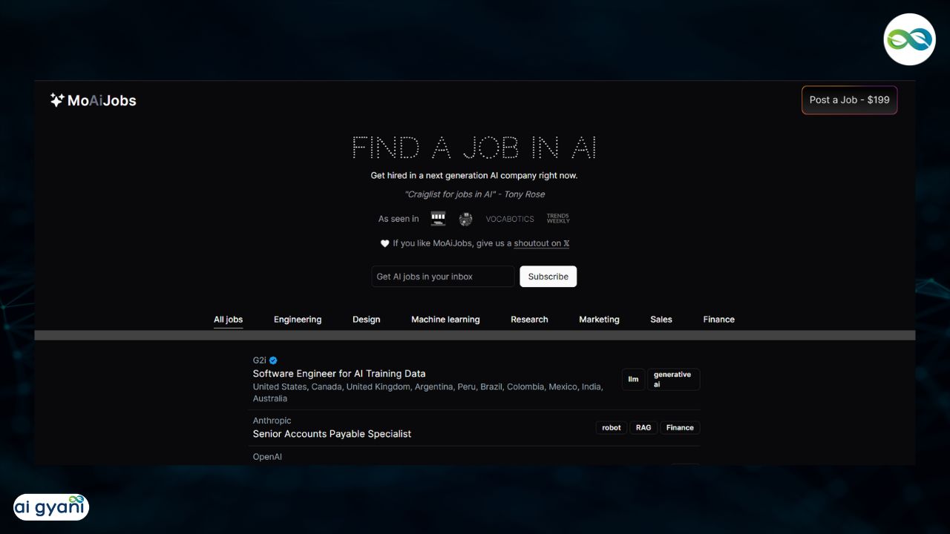The width and height of the screenshot is (950, 534).
Task: Click the robot tag
Action: (x=612, y=428)
